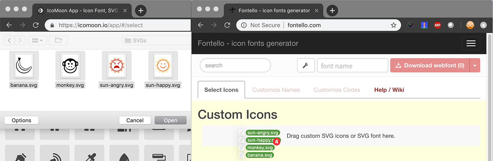
Task: Click the sun-happy.svg file name label
Action: 163,85
